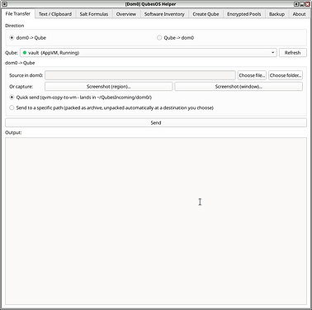Viewport: 312px width, 310px height.
Task: Select Qube -> dom0 direction radio button
Action: pyautogui.click(x=159, y=38)
